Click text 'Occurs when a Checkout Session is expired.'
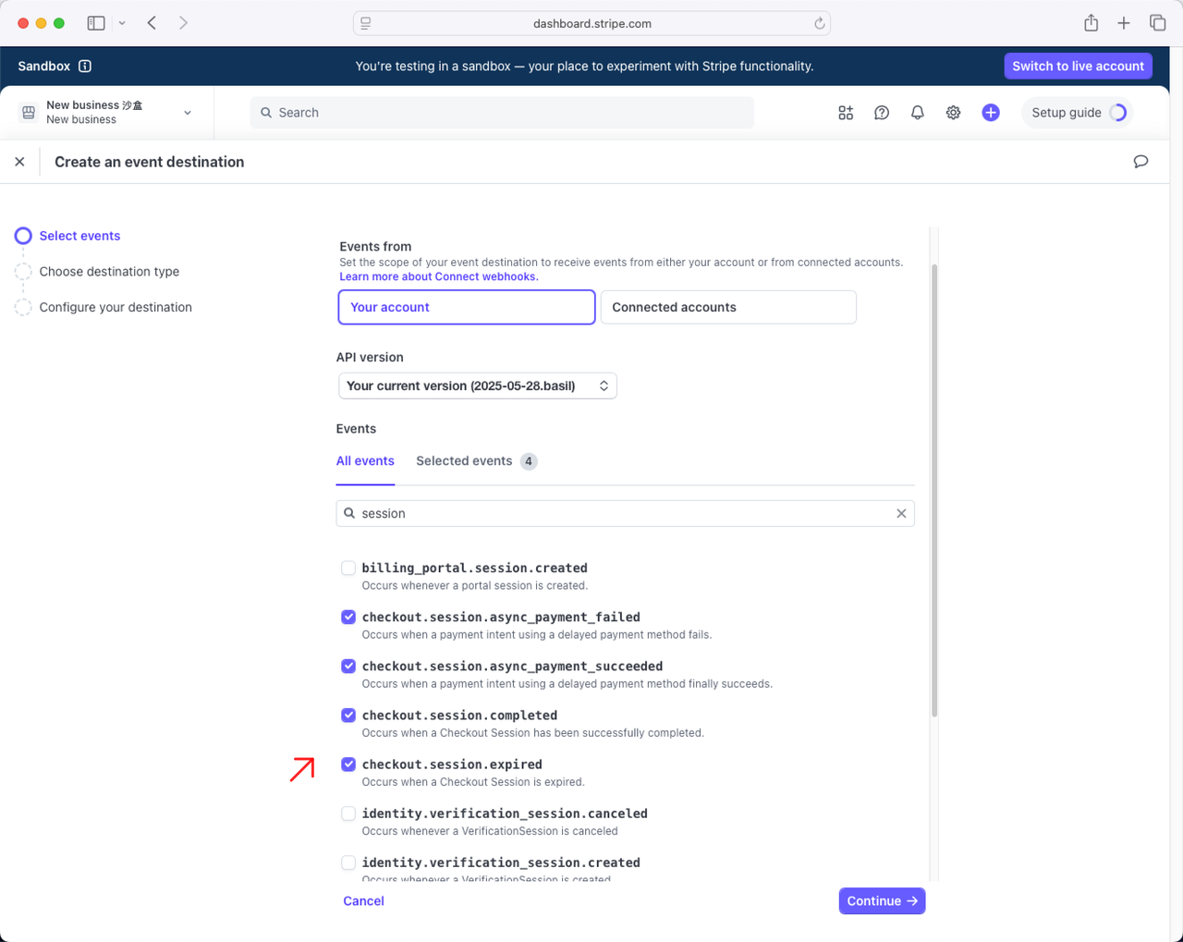 coord(473,782)
